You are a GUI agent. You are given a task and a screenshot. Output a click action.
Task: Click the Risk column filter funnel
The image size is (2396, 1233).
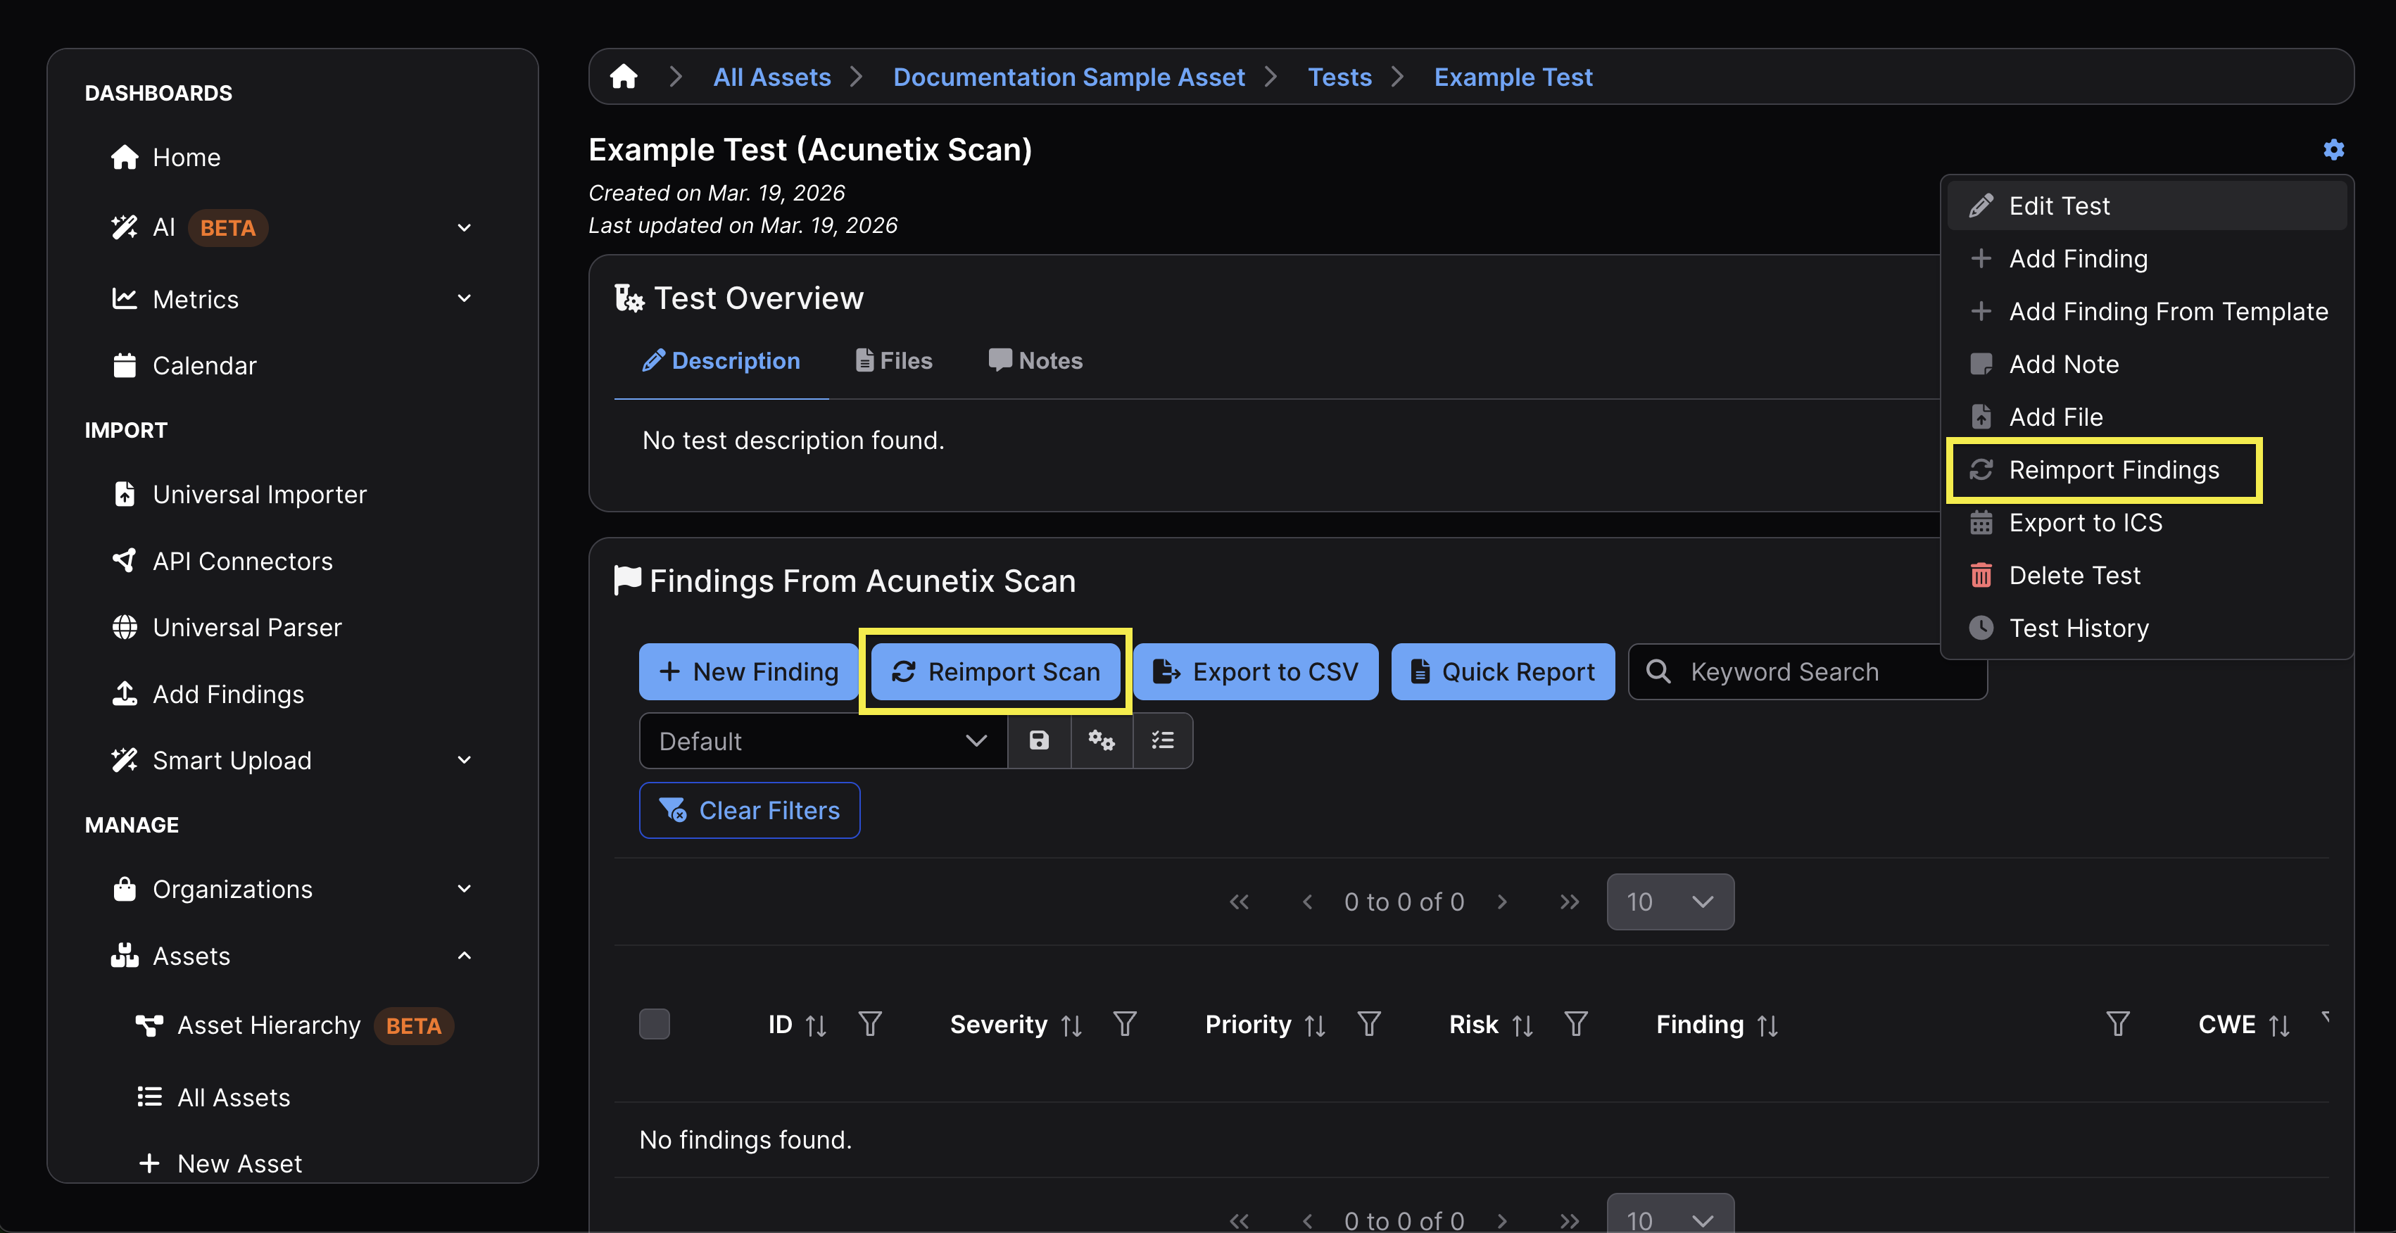tap(1575, 1024)
